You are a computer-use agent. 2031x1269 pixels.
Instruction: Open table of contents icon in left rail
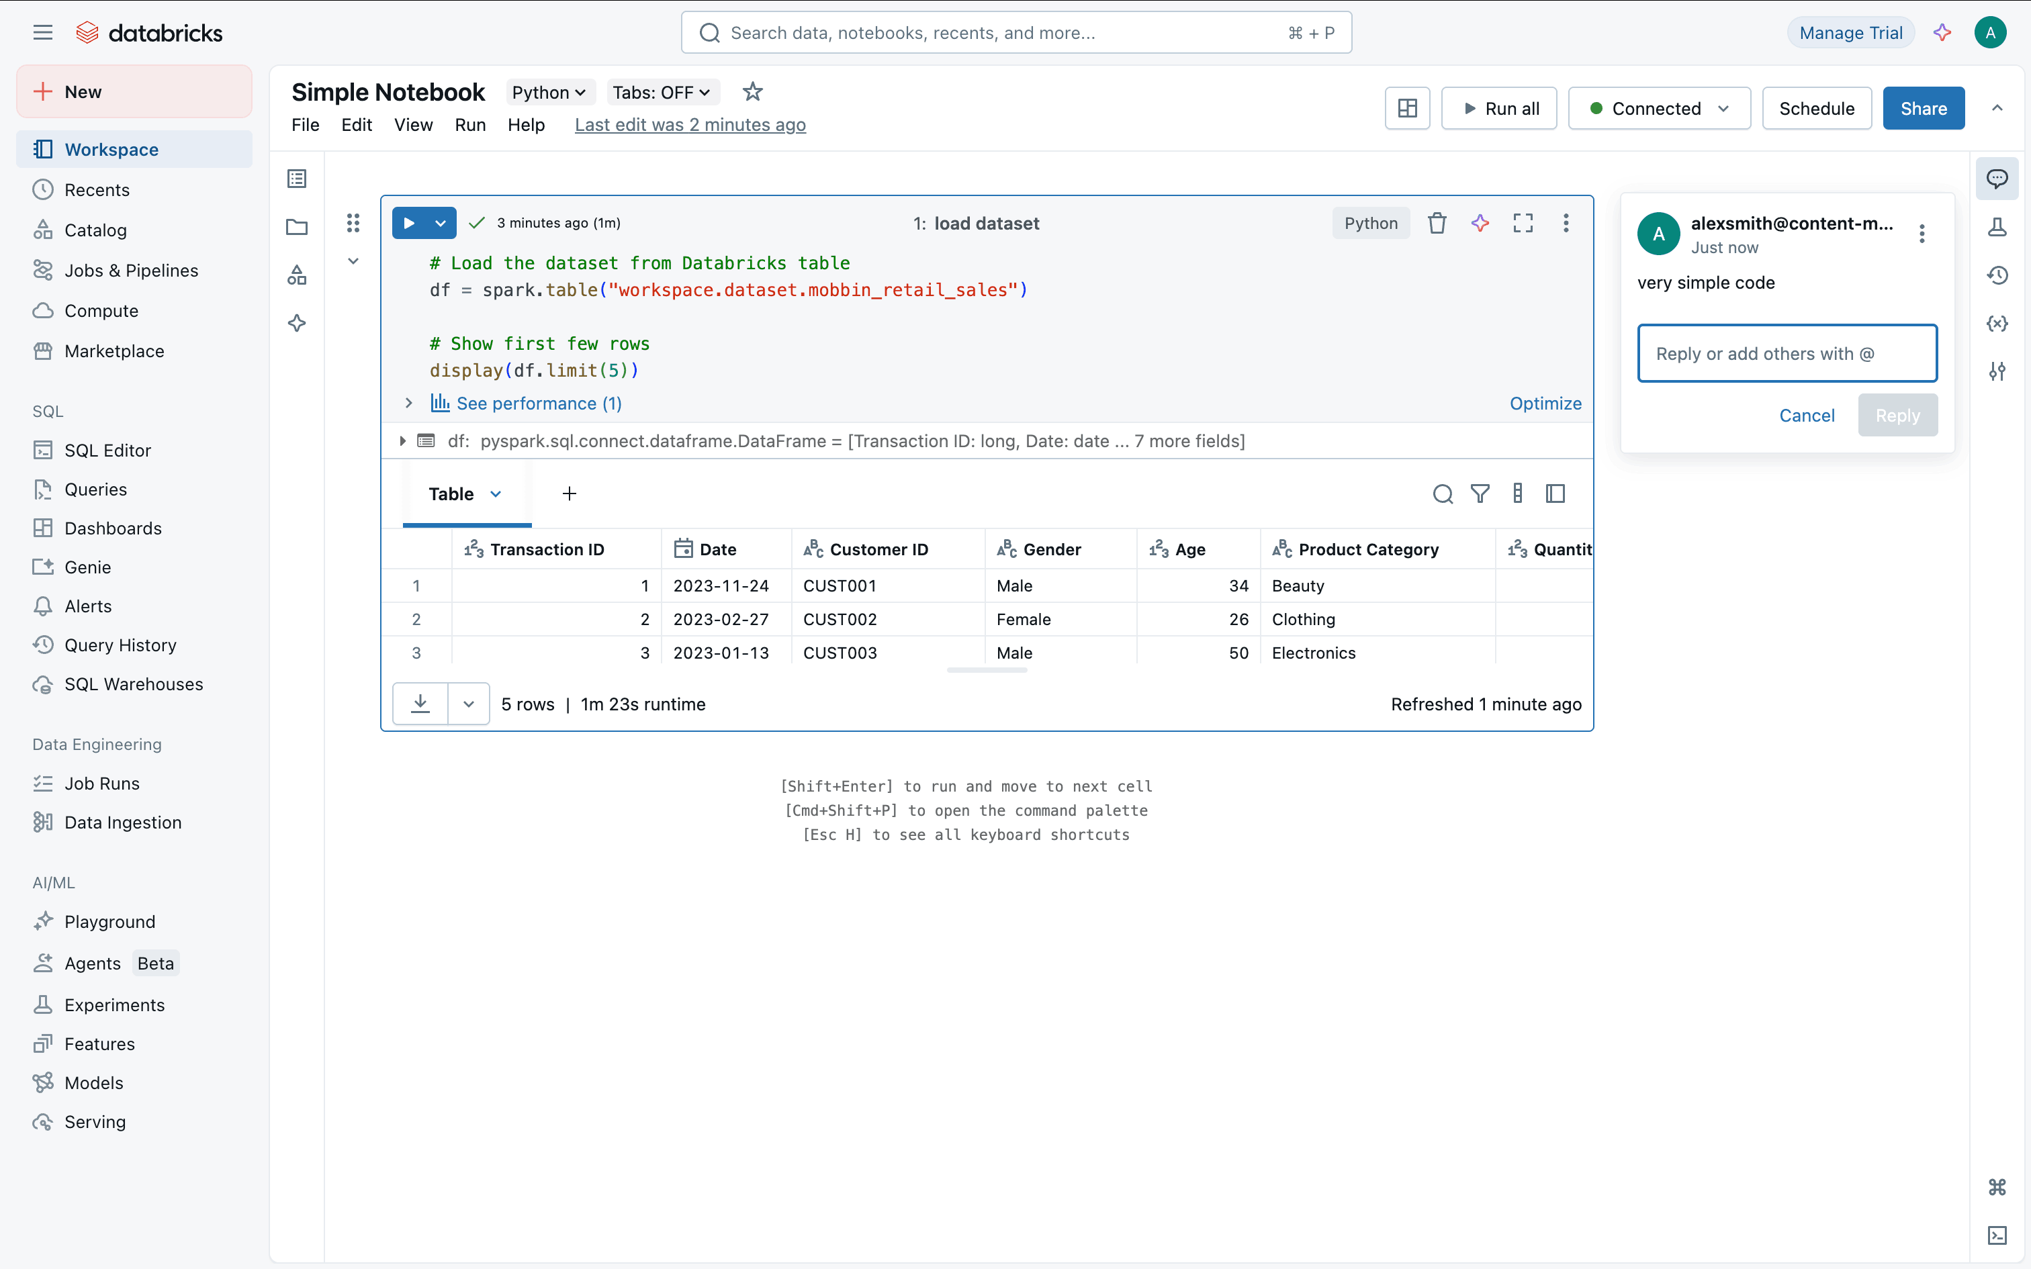click(296, 179)
